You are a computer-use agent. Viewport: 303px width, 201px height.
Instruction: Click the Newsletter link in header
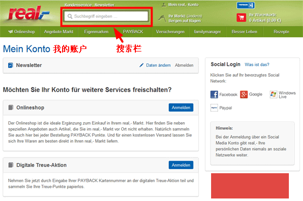(x=105, y=5)
